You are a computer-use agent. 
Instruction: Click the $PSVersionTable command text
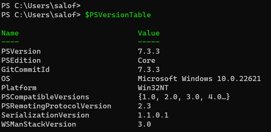(x=118, y=15)
